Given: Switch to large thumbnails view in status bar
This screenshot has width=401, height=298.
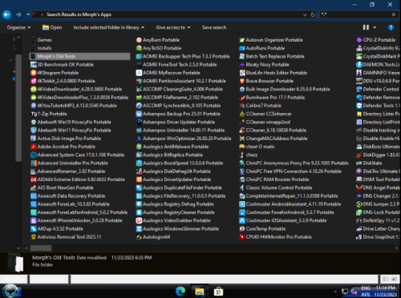Looking at the screenshot, I should [394, 279].
